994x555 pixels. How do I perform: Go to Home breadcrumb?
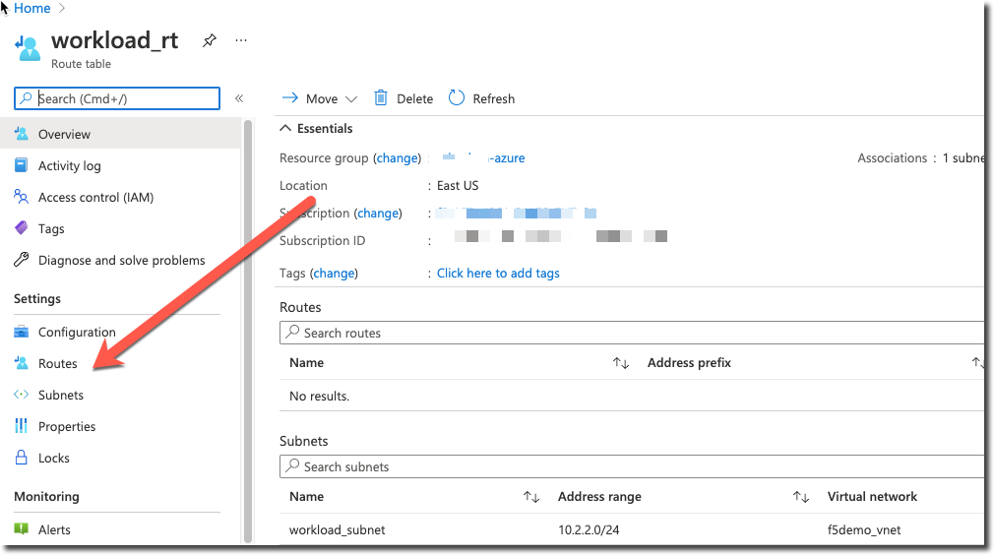(x=32, y=8)
